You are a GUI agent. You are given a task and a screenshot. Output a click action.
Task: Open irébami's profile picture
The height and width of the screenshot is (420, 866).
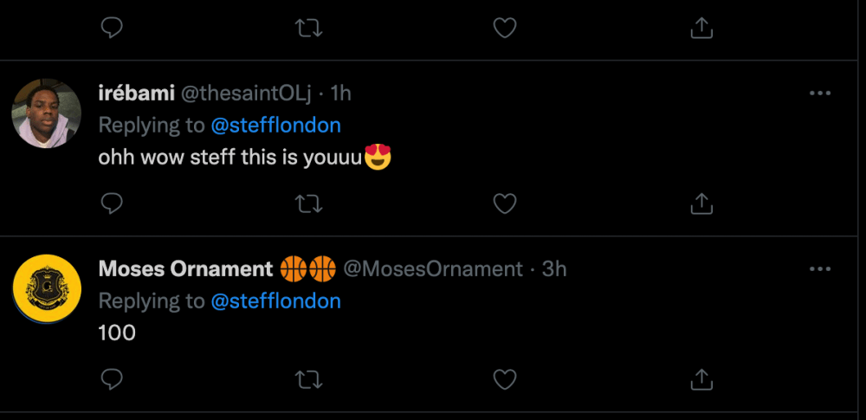point(47,113)
